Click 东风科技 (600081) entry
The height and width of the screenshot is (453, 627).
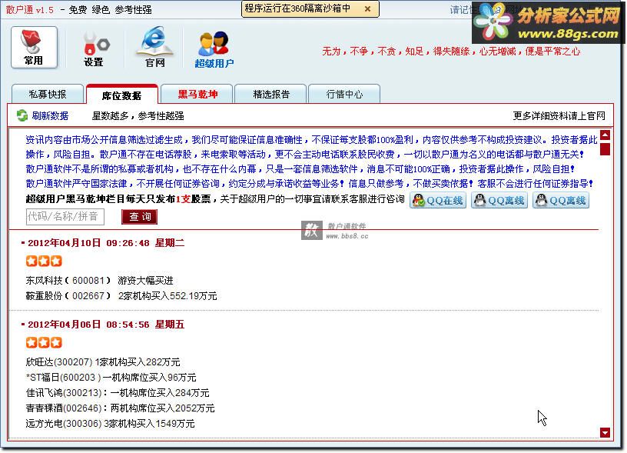click(100, 281)
